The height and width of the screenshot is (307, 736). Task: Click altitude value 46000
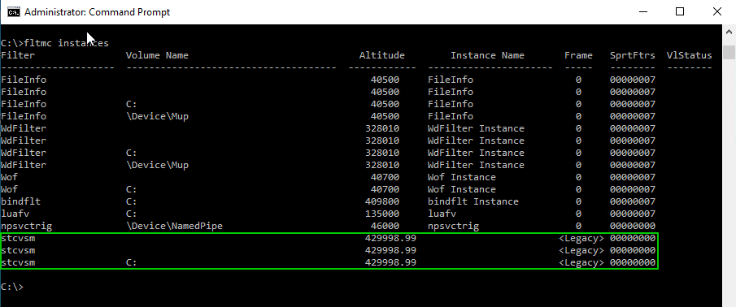click(385, 226)
